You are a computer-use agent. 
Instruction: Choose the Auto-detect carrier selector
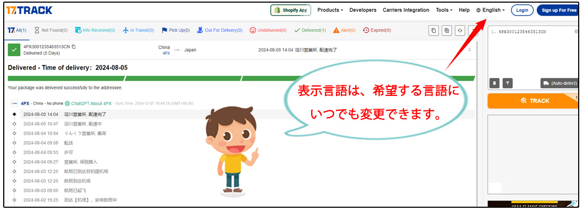[559, 83]
